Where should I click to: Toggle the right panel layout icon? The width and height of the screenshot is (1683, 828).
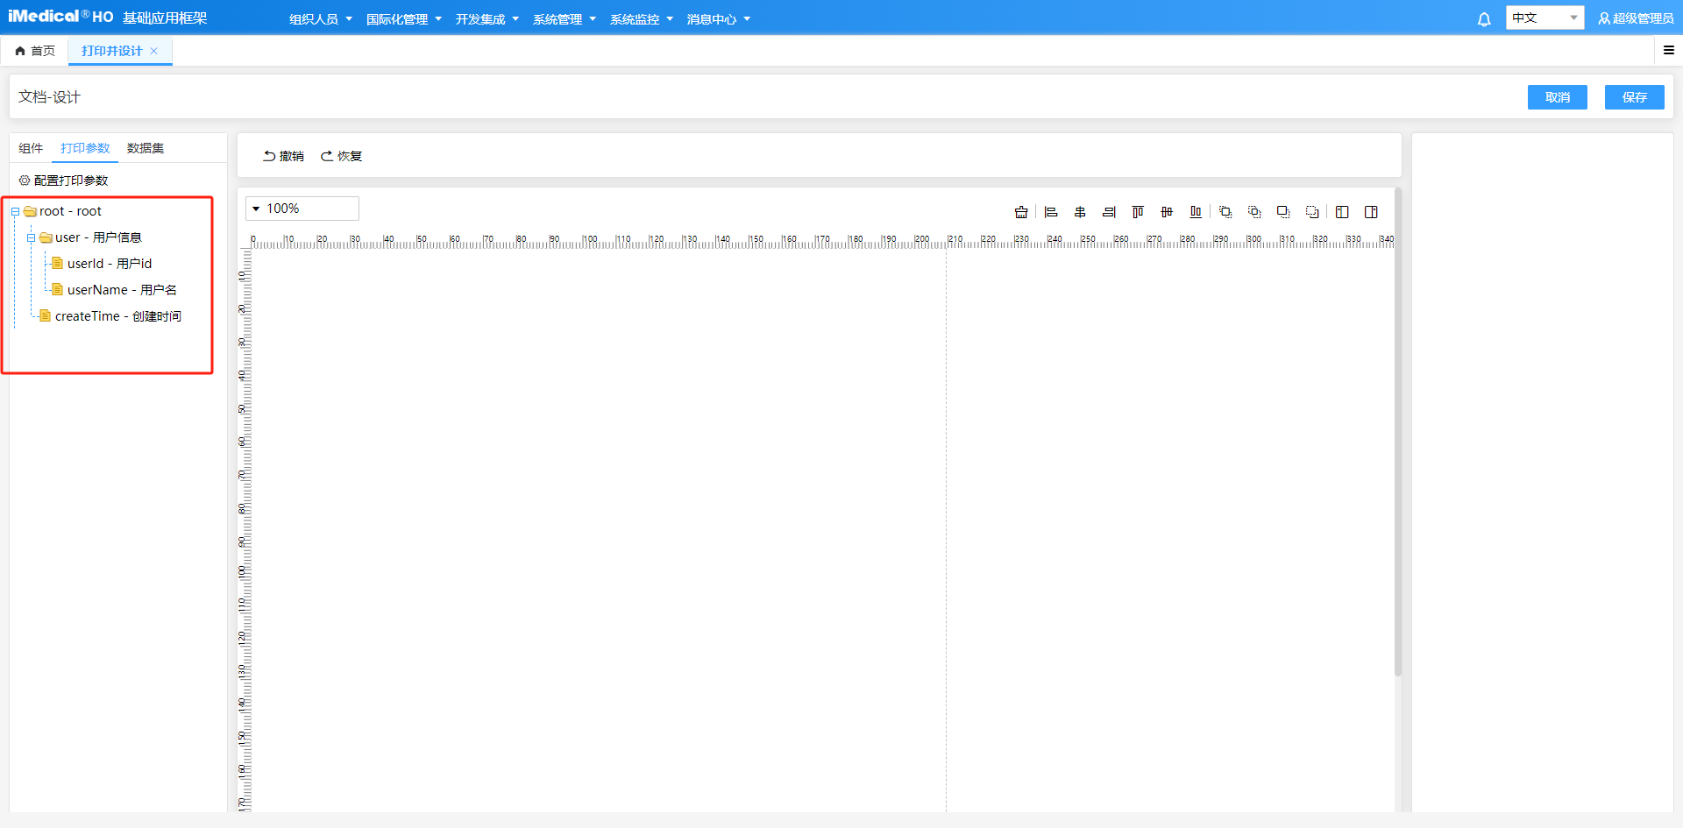1371,212
